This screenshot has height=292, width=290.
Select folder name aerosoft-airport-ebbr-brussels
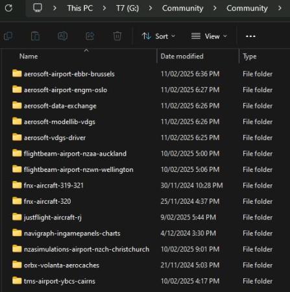point(69,74)
